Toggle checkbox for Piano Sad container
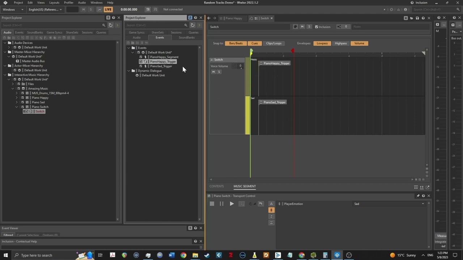The image size is (463, 260). (x=22, y=102)
